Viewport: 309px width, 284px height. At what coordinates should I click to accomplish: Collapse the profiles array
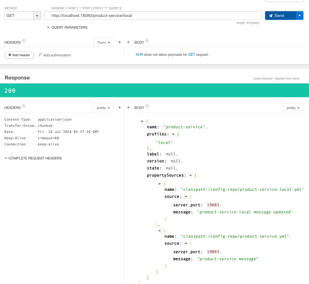(x=173, y=134)
